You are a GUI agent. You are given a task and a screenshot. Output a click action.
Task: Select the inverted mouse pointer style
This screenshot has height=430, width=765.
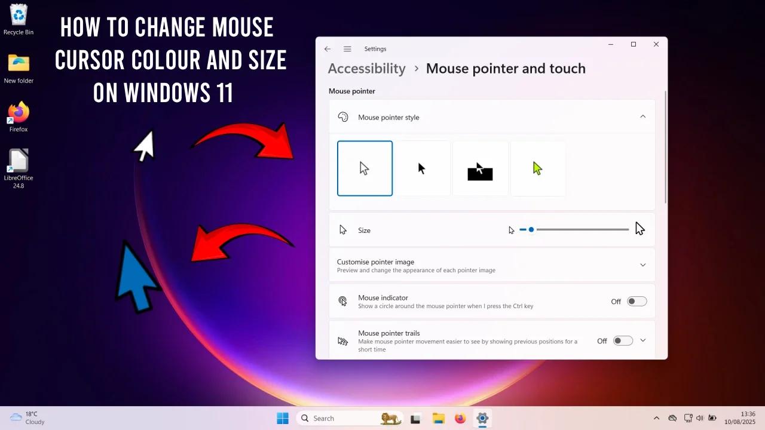click(x=480, y=168)
